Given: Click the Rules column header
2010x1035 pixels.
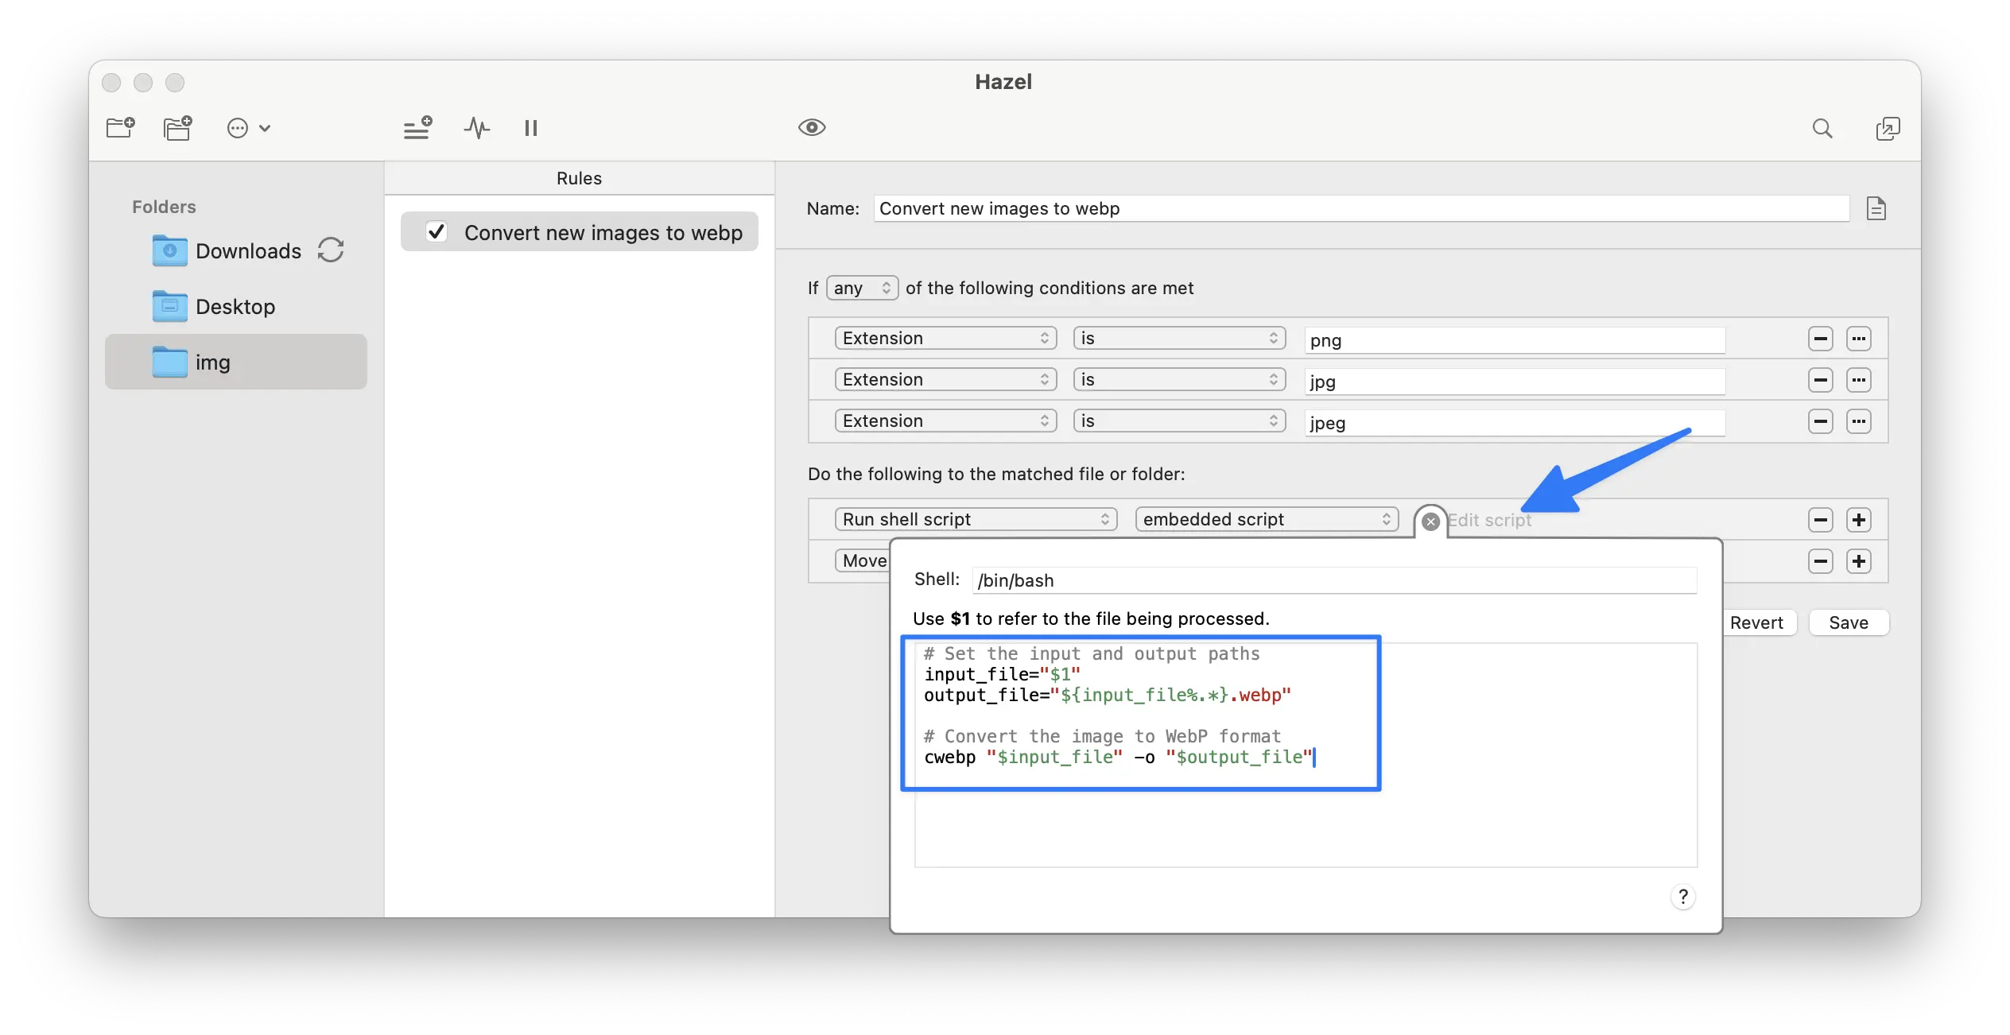Looking at the screenshot, I should pyautogui.click(x=579, y=178).
